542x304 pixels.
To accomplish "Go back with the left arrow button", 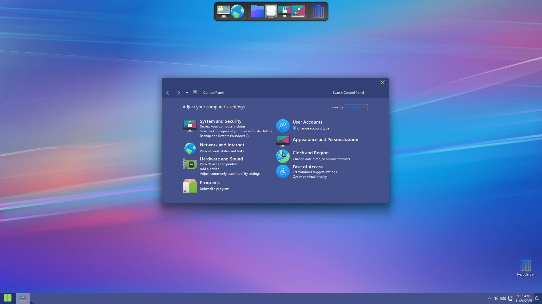I will 168,93.
